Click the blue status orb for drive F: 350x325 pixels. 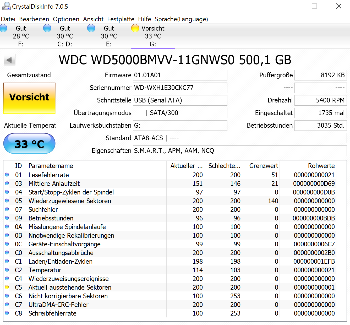click(x=3, y=28)
